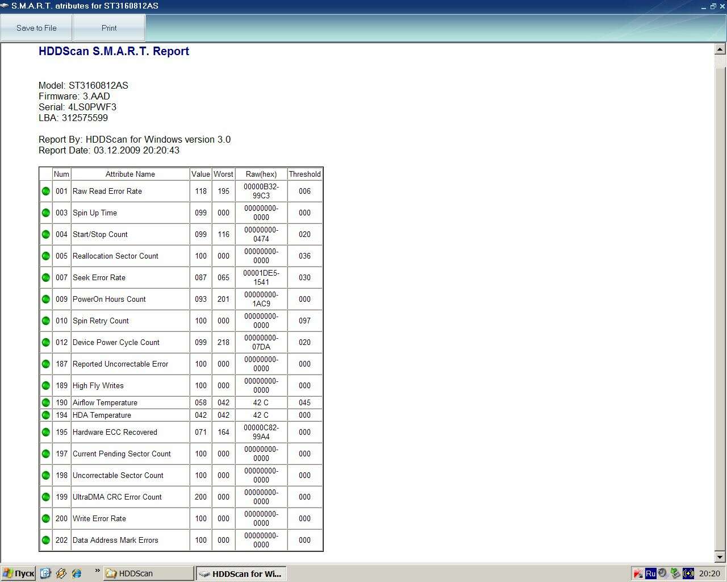This screenshot has height=582, width=727.
Task: Click the status dot for Start/Stop Count
Action: point(46,234)
